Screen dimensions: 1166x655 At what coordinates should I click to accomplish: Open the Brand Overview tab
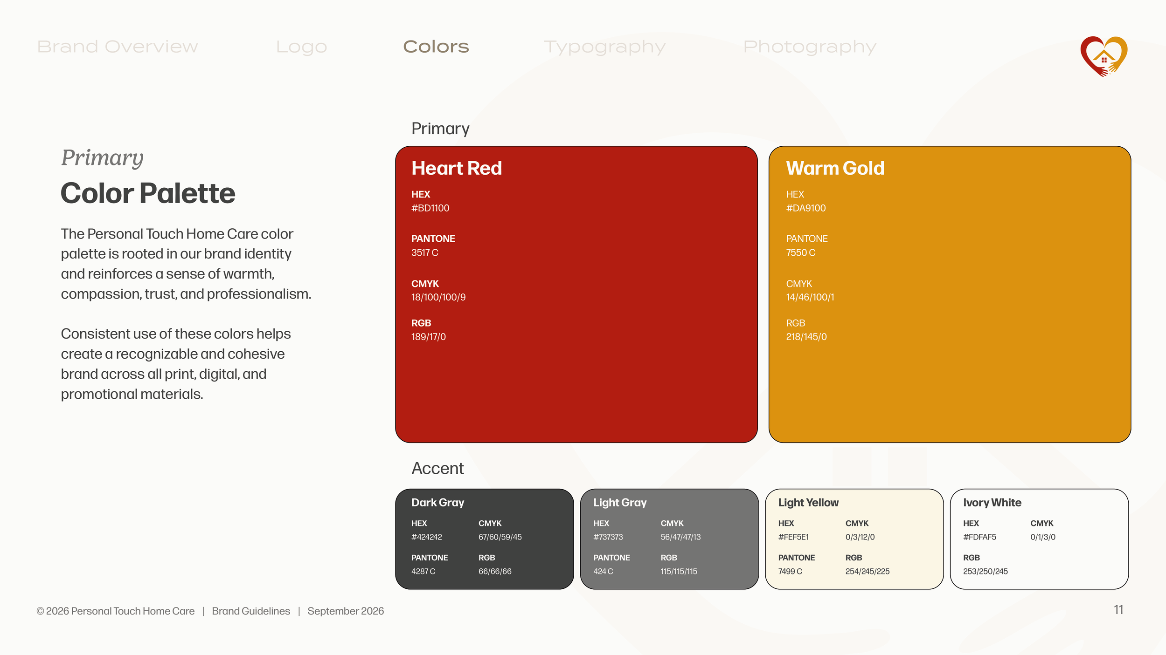[118, 47]
